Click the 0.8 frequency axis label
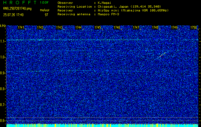This screenshot has width=201, height=127. click(x=3, y=89)
